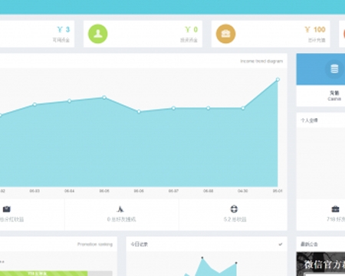The width and height of the screenshot is (345, 276).
Task: Select the 06-03 data point on income chart
Action: tap(34, 104)
